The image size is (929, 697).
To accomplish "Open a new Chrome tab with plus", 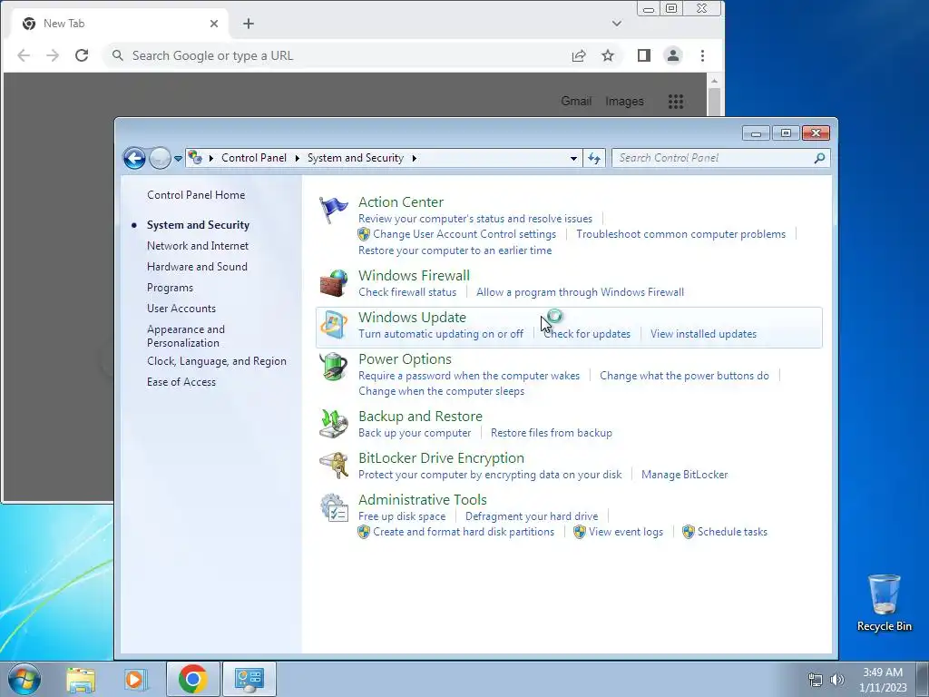I will click(x=249, y=24).
